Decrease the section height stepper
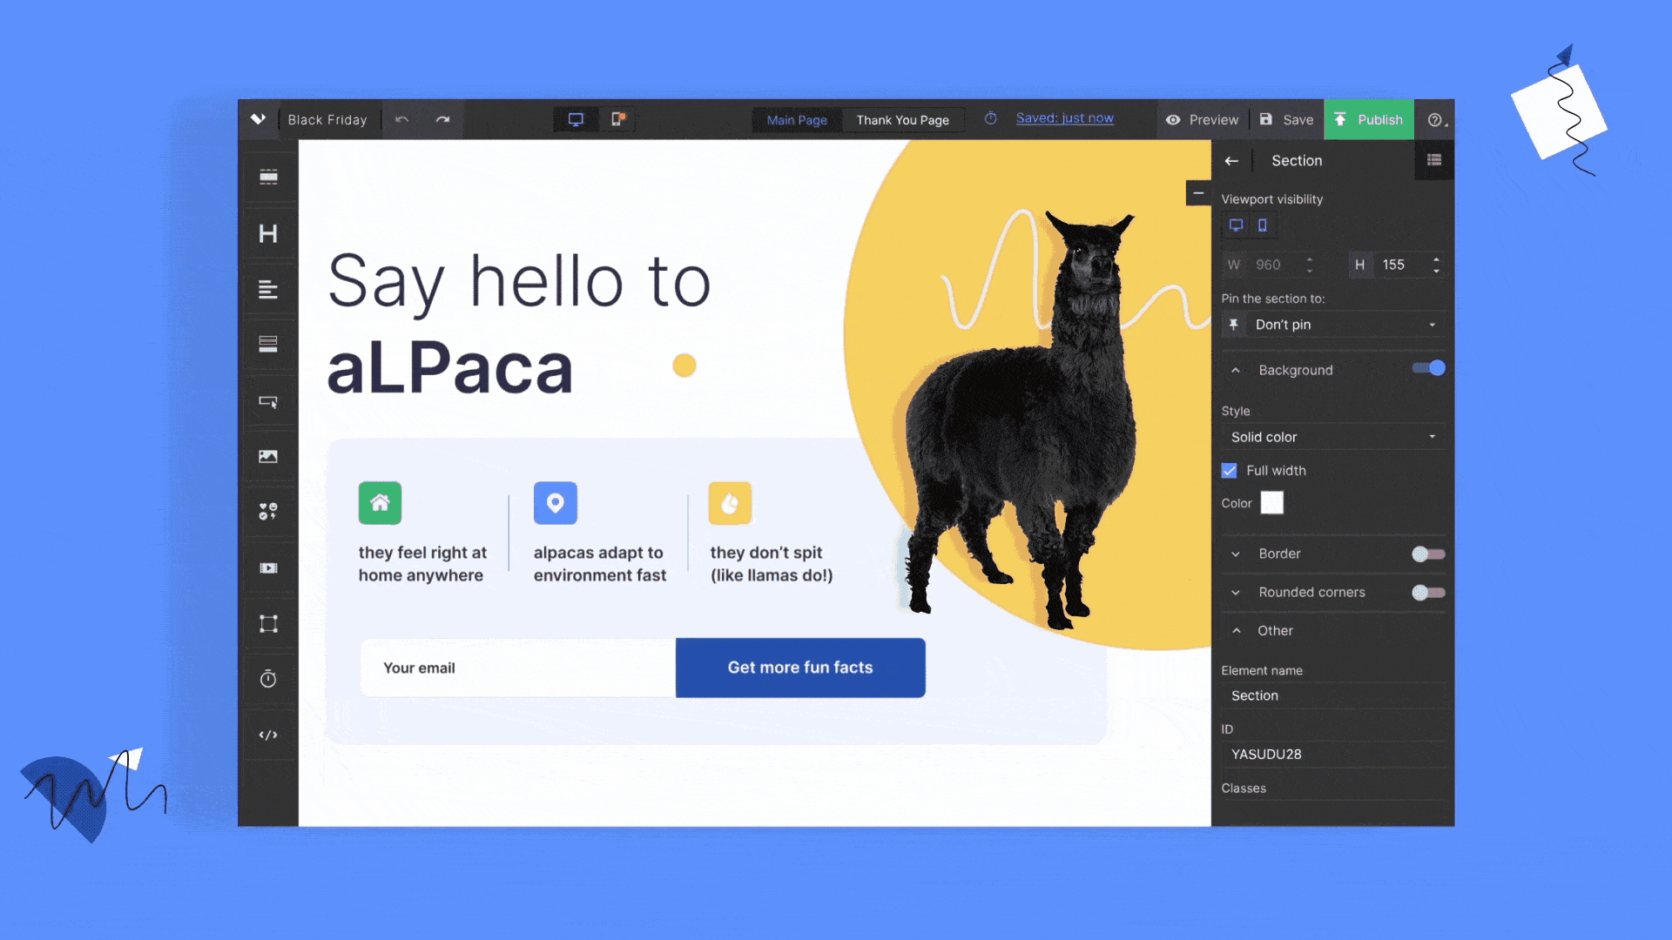 [1436, 271]
